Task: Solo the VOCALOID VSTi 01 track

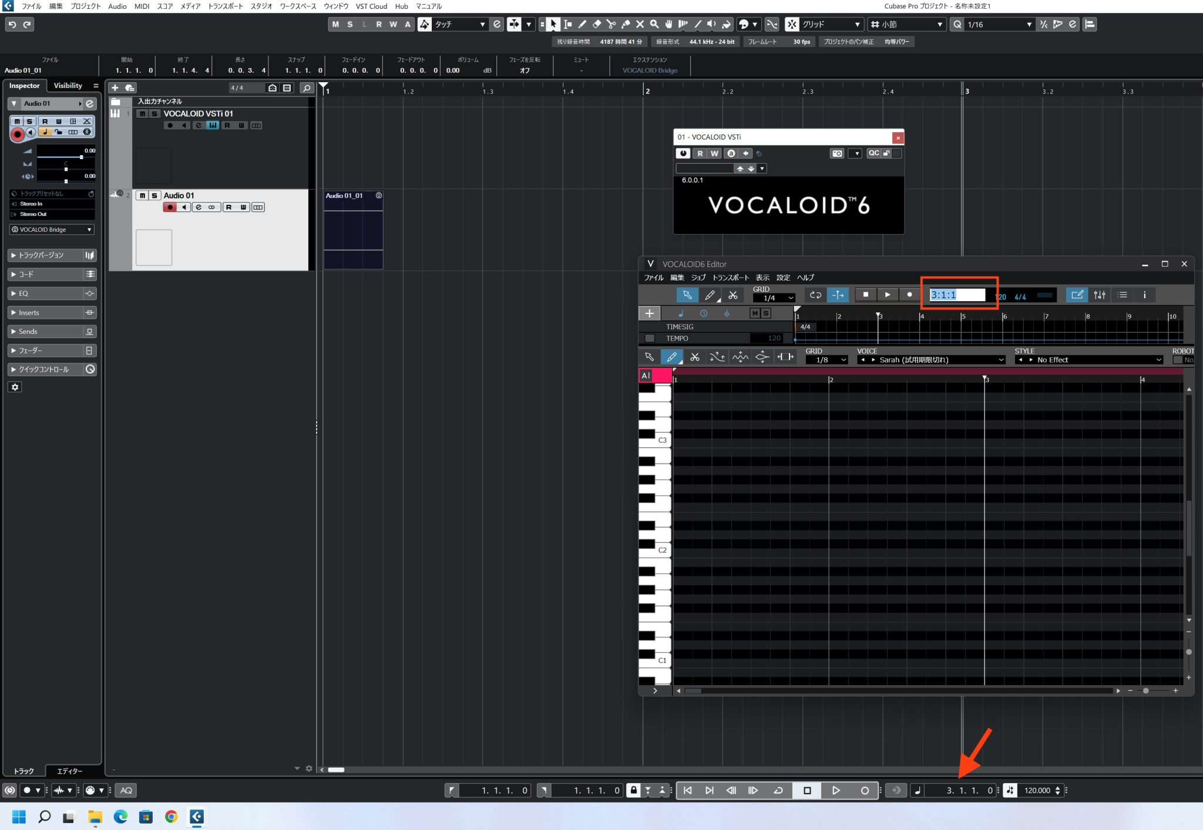Action: tap(154, 113)
